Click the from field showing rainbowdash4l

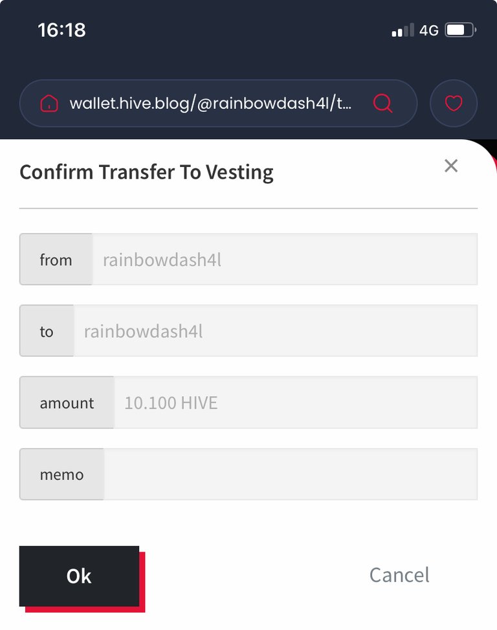tap(285, 259)
